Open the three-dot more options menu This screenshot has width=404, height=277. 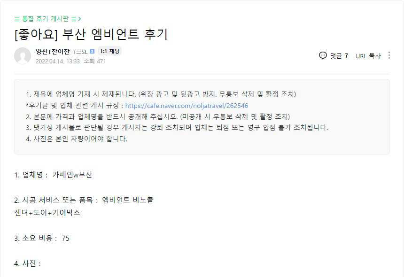coord(389,55)
